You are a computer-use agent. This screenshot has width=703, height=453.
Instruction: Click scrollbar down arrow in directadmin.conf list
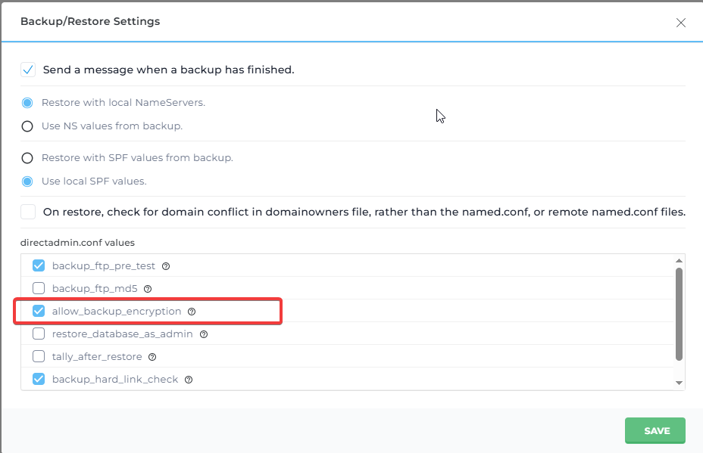coord(679,383)
